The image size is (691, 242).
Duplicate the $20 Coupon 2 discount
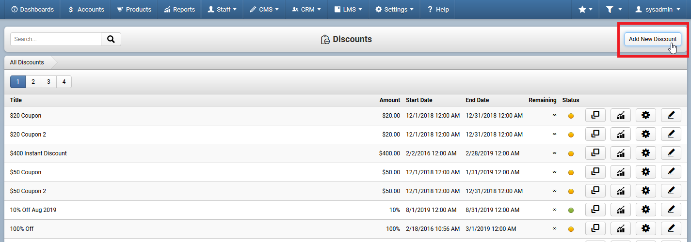click(595, 134)
